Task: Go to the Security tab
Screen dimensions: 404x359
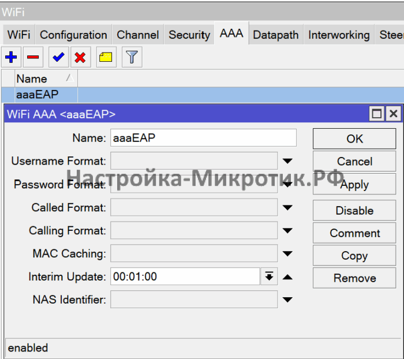Action: (189, 35)
